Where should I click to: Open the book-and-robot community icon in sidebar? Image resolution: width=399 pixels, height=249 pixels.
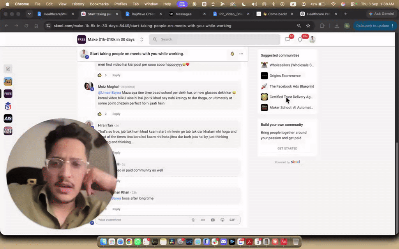(x=8, y=106)
